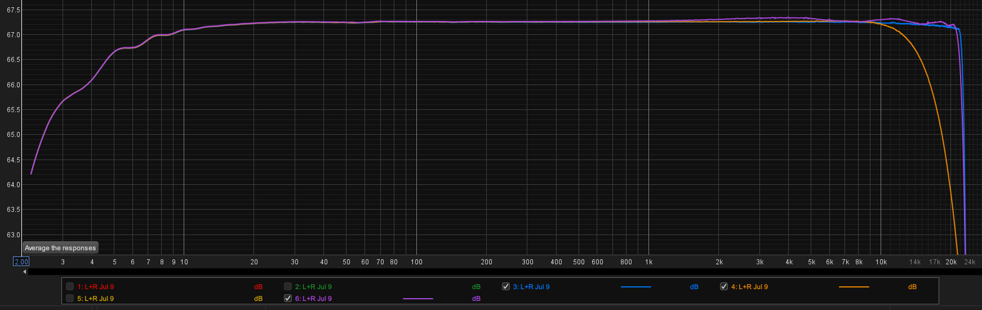Hide trace 4: L+R Jul 9 via checkbox
Screen dimensions: 982x310
pos(724,286)
